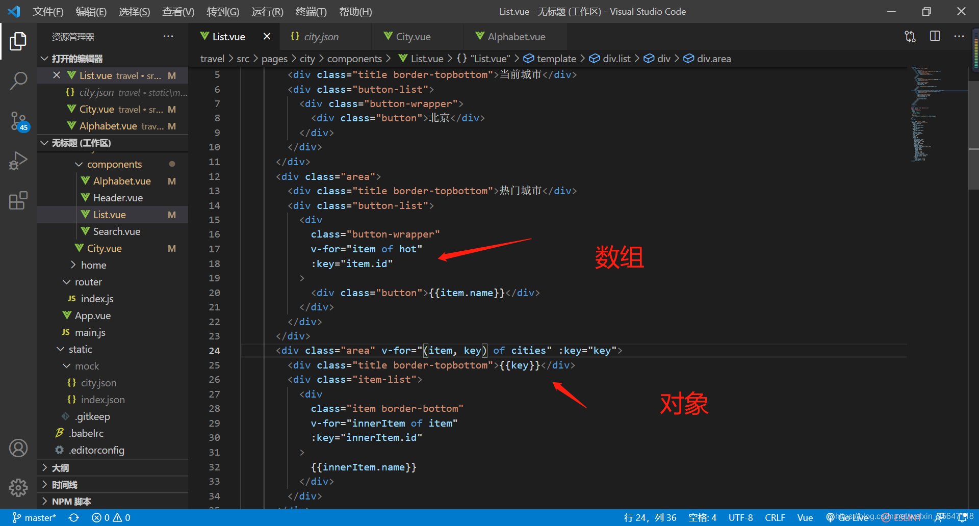Open the Run and Debug view
The width and height of the screenshot is (979, 526).
click(x=18, y=161)
